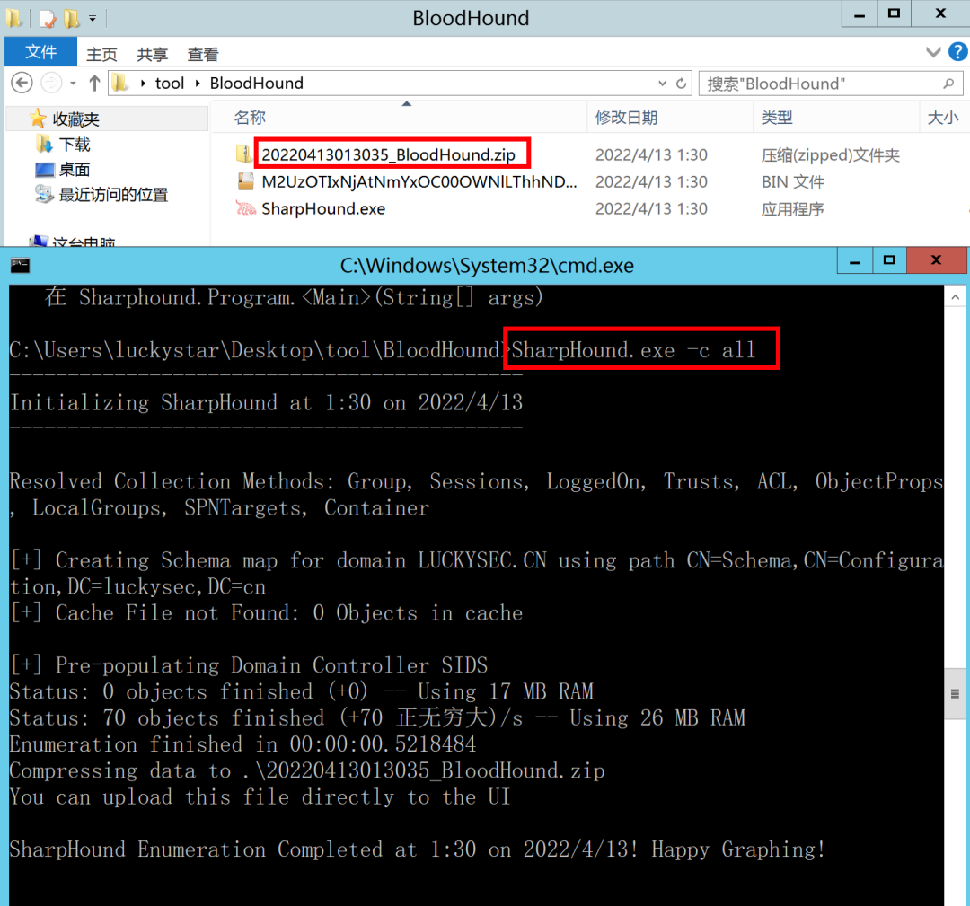Select file 20220413013035_BloodHound.zip
Screen dimensions: 970x906
coord(389,154)
